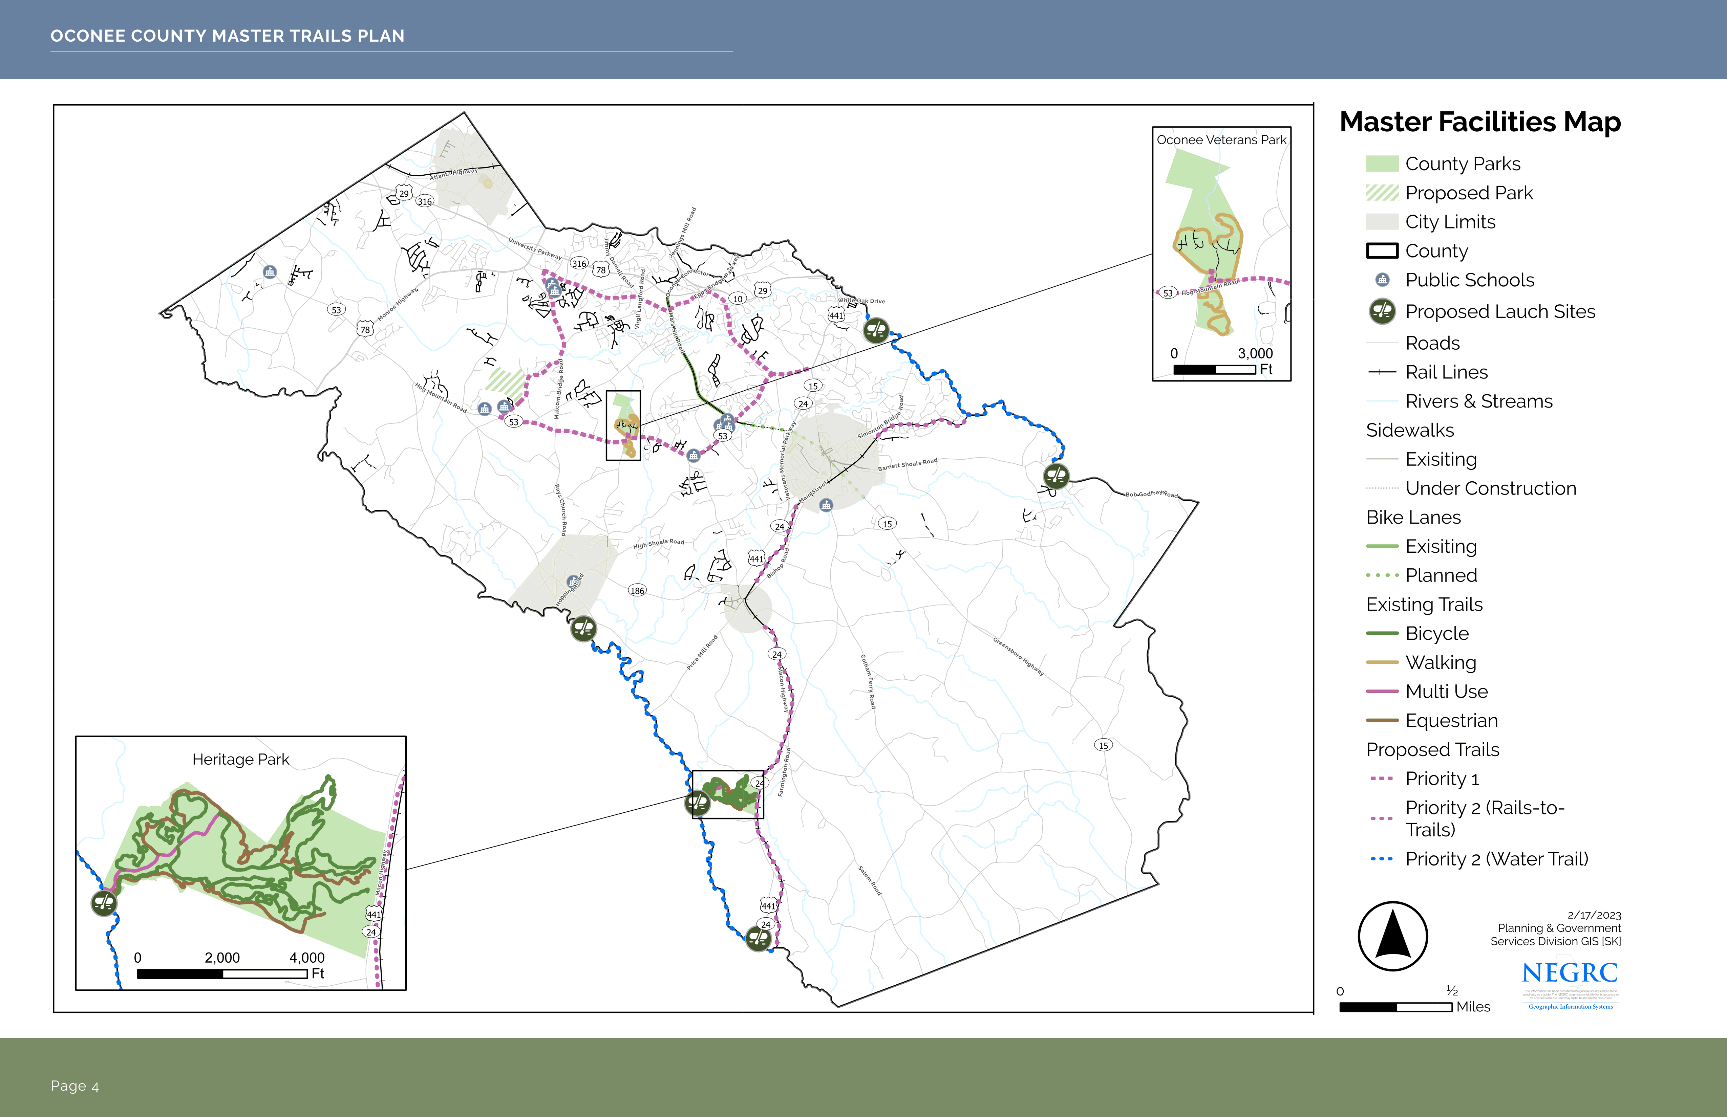Image resolution: width=1727 pixels, height=1117 pixels.
Task: Click the school icon near Main Street
Action: point(826,505)
